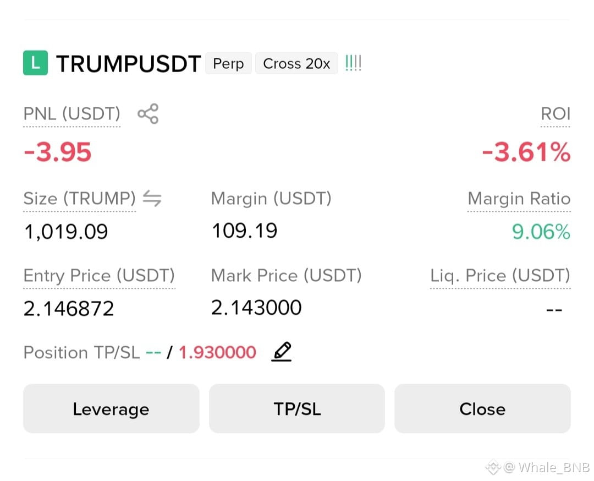Select stop loss value 1.930000
This screenshot has width=594, height=481.
[x=217, y=352]
